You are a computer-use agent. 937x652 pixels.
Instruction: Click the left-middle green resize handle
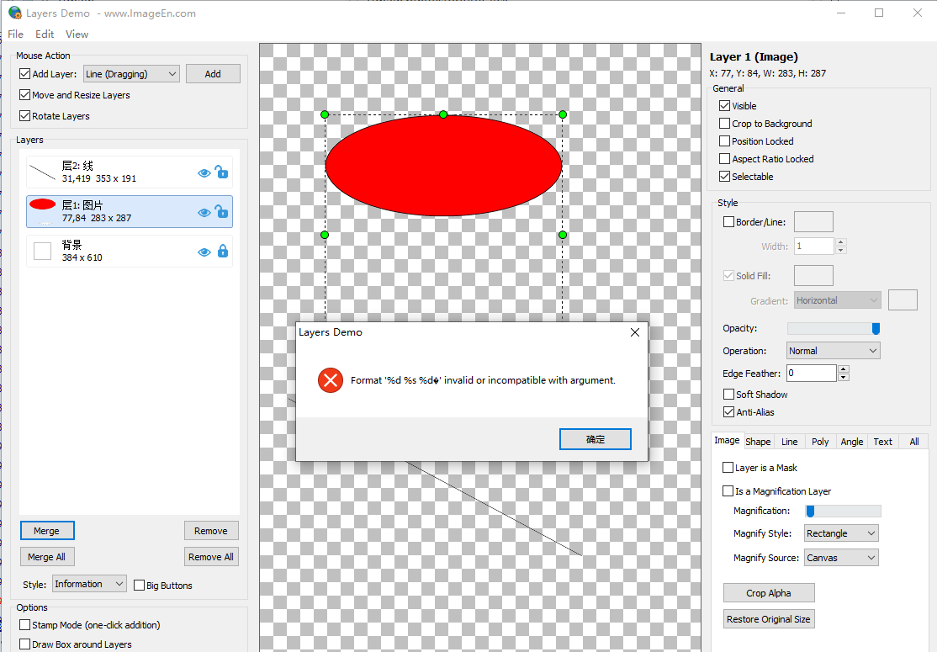[x=325, y=235]
